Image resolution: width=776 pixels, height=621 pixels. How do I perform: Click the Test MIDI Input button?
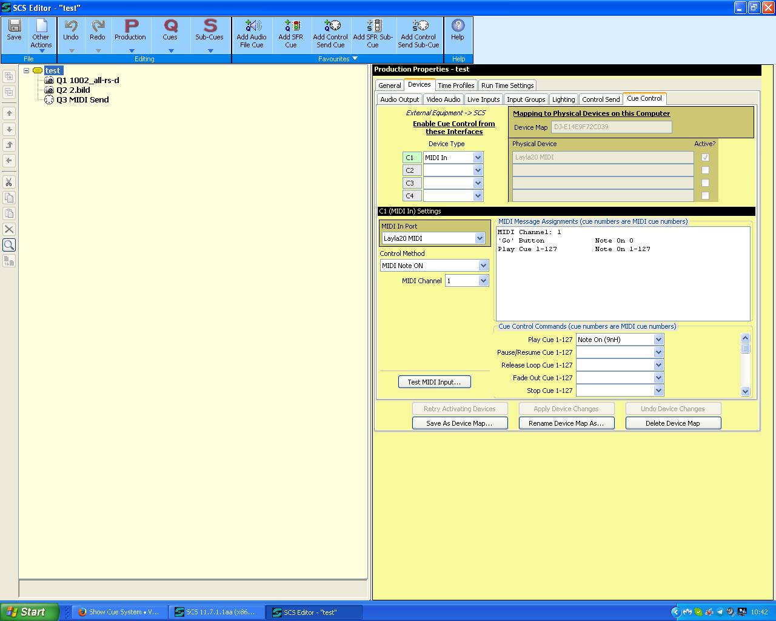tap(434, 382)
